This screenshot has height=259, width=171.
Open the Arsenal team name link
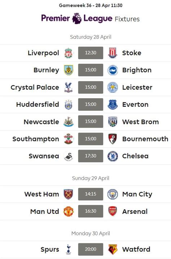(135, 211)
